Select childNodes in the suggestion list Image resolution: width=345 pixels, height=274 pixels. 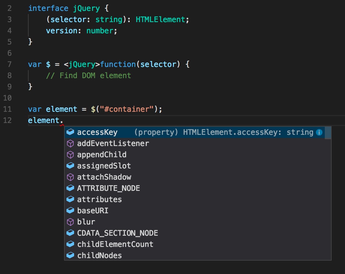click(195, 255)
